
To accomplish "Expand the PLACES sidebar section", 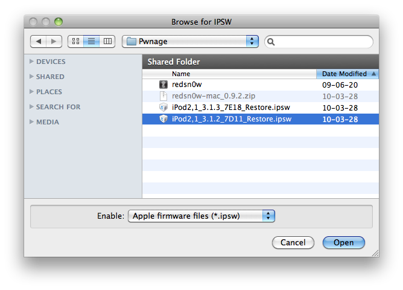I will tap(32, 92).
